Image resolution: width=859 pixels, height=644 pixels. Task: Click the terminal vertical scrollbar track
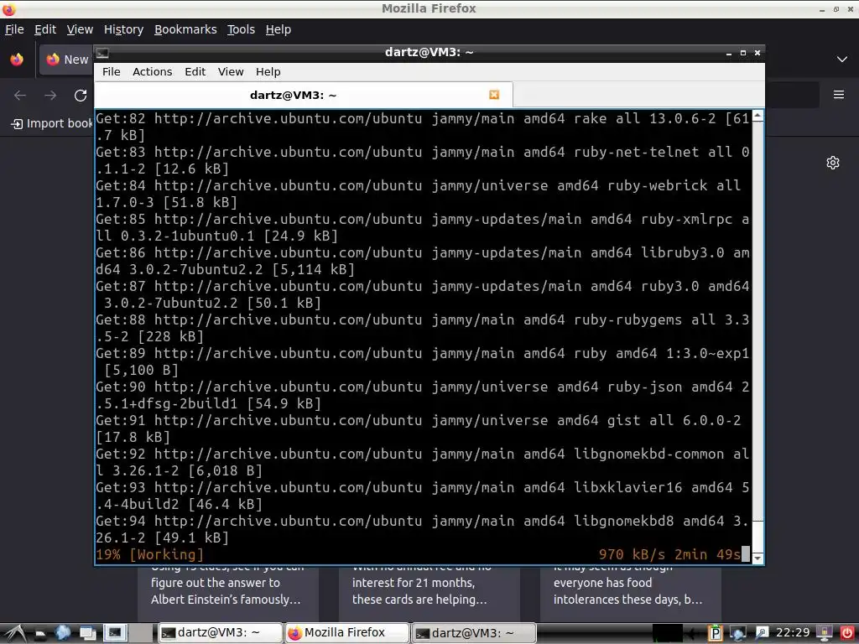tap(757, 337)
